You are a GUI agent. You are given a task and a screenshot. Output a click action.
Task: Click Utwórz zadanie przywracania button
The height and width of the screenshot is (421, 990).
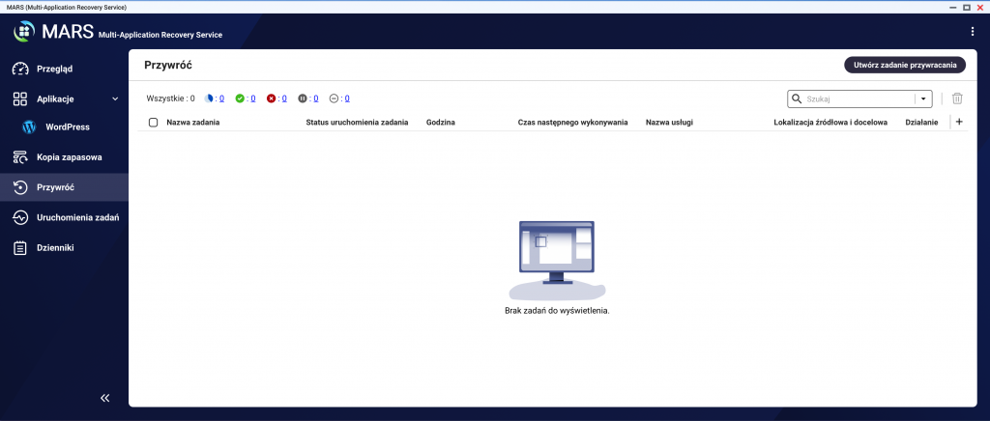coord(904,65)
